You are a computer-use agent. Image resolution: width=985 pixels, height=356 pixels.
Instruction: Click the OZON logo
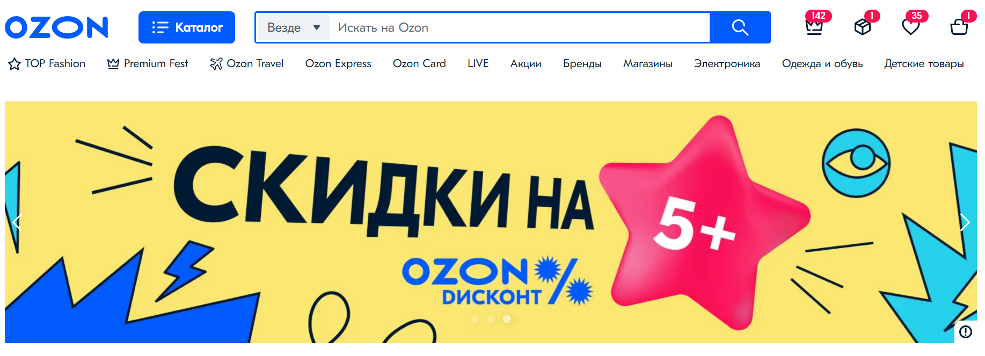[x=57, y=27]
